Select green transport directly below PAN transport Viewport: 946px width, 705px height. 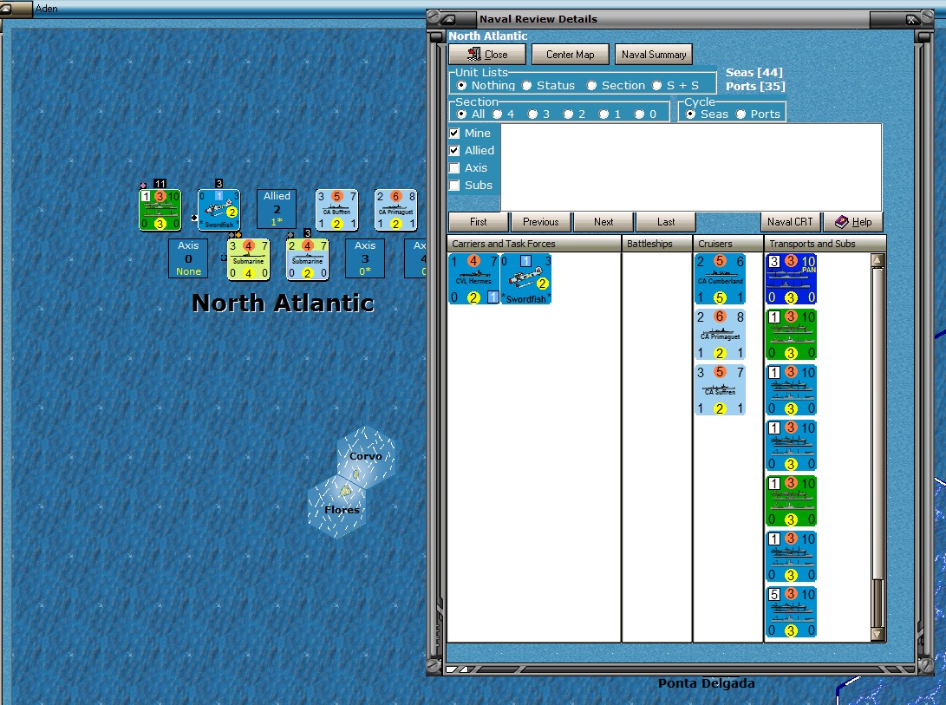tap(791, 335)
